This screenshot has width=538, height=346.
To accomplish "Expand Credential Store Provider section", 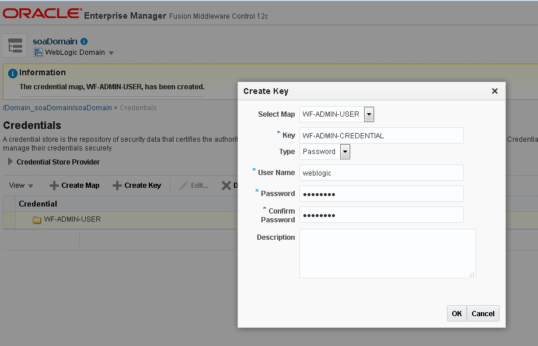I will pos(11,162).
